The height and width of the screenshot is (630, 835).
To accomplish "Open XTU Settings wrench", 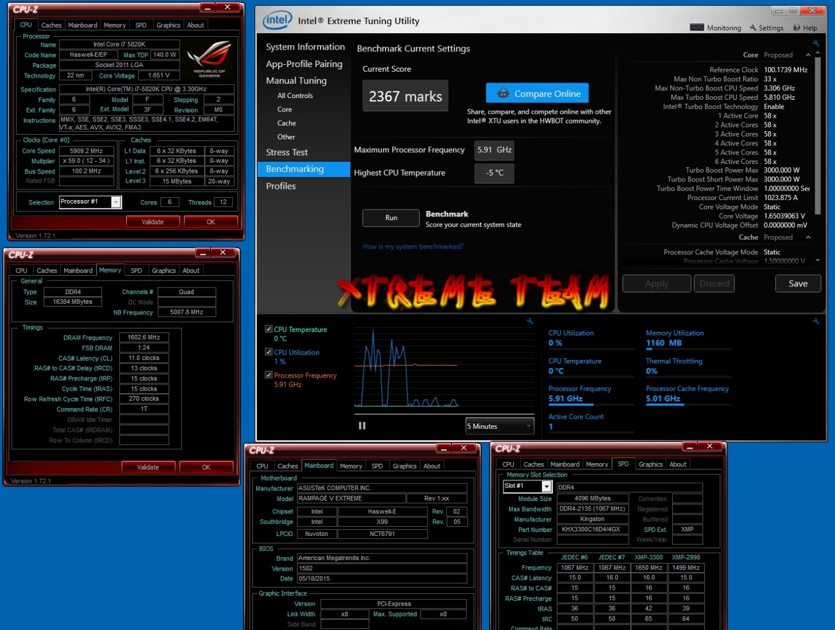I will click(x=767, y=27).
